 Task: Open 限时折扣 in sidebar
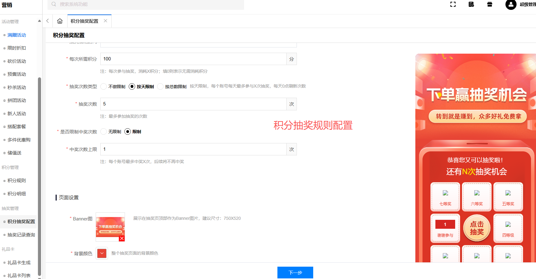[17, 48]
